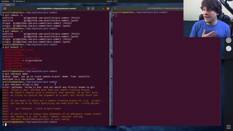Launch the gear-shaped dock application

click(229, 40)
